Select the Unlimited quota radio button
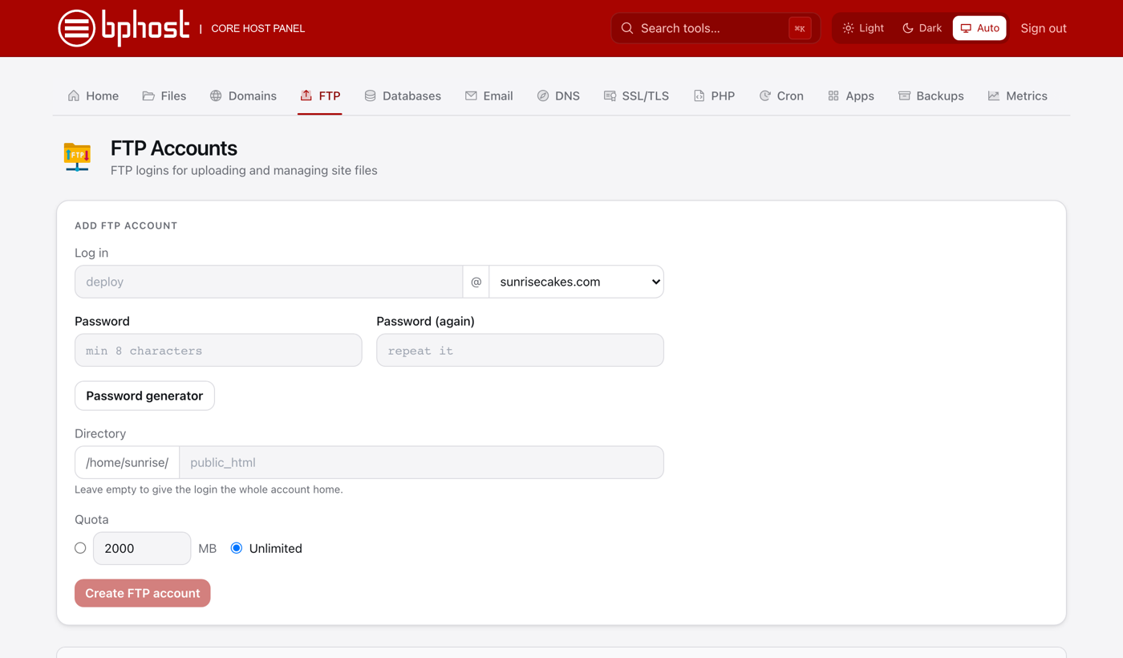1123x658 pixels. (x=237, y=548)
